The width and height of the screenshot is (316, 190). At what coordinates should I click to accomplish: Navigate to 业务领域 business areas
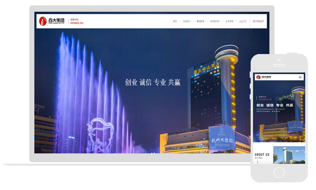pos(229,21)
